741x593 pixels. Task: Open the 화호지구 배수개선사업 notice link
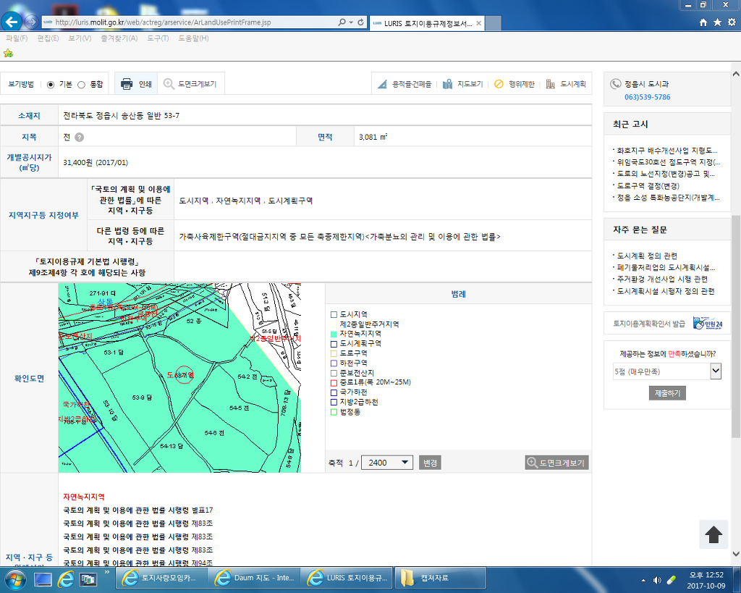[x=666, y=151]
